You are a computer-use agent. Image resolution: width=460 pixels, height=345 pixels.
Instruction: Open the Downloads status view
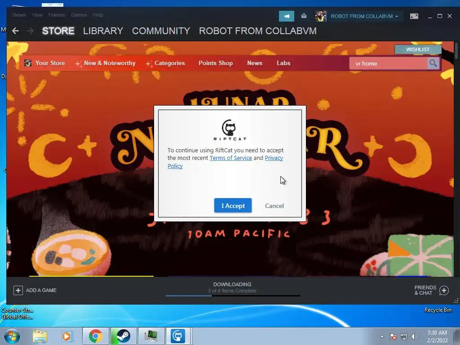click(232, 287)
